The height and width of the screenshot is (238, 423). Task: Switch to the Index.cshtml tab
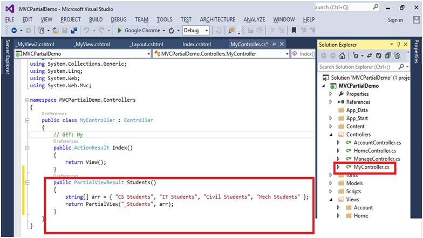pos(197,44)
